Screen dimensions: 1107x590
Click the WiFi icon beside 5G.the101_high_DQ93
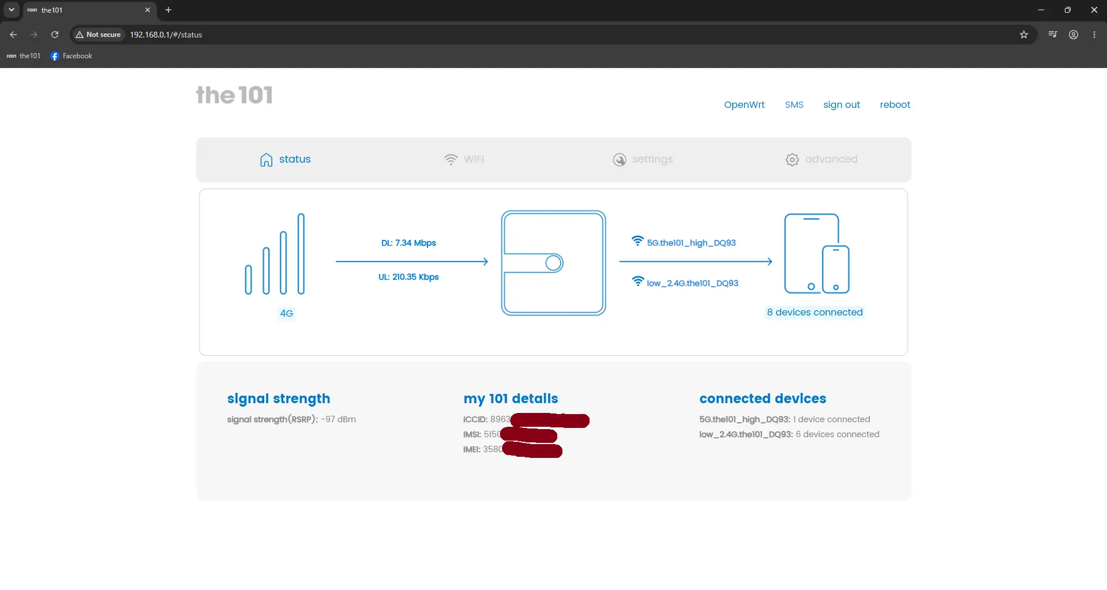coord(637,241)
